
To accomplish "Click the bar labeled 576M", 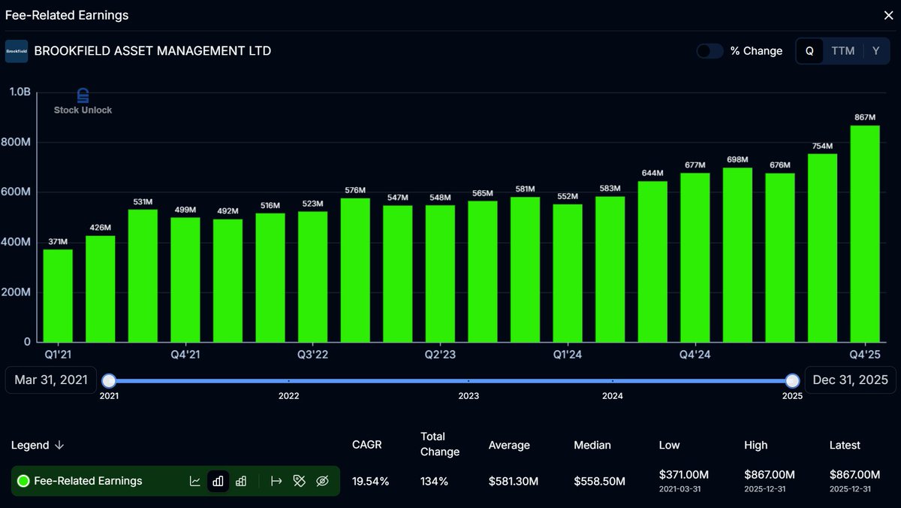I will 355,271.
